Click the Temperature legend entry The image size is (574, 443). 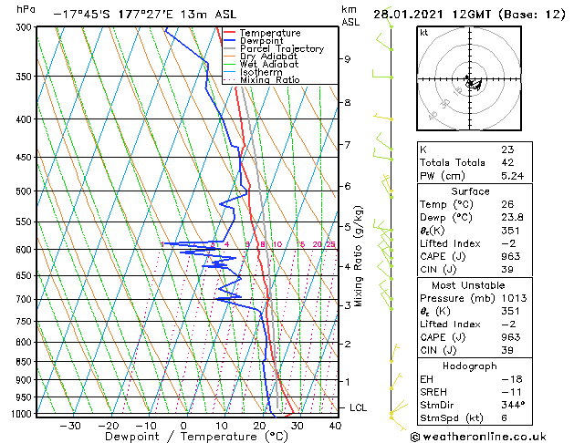pos(270,33)
